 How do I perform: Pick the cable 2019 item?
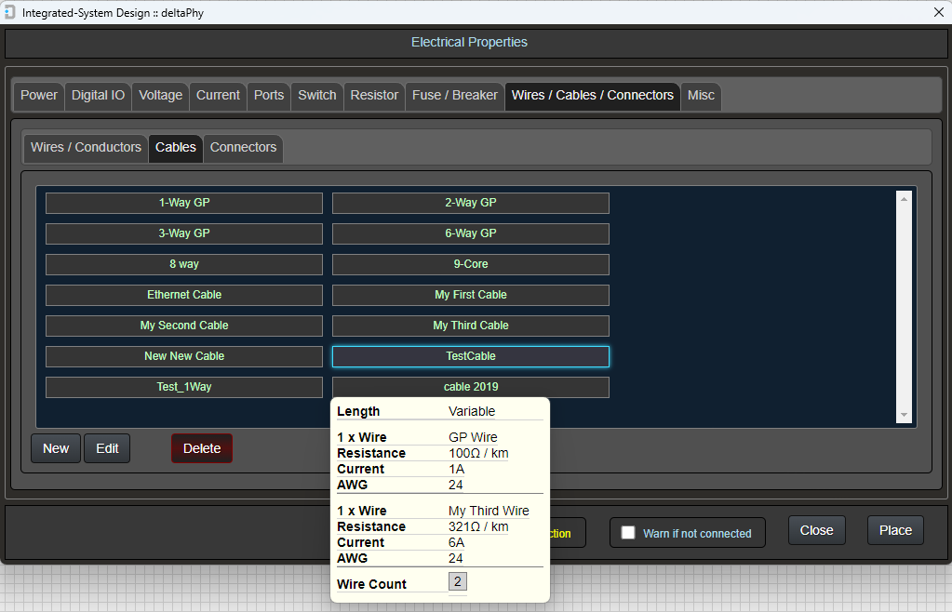point(470,387)
